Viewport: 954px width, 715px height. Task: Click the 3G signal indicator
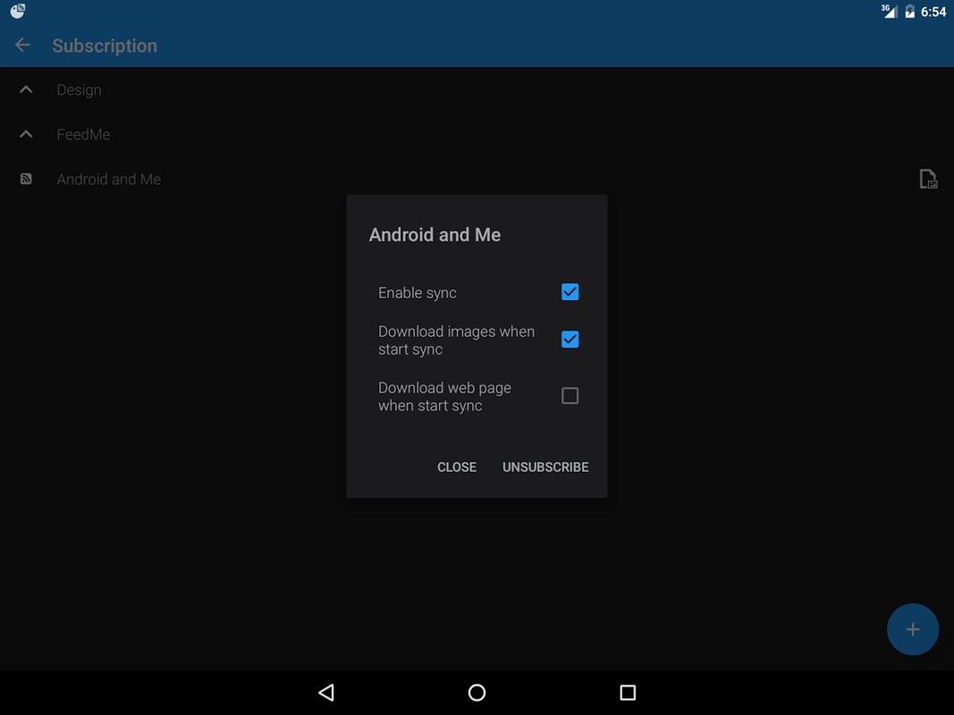[x=889, y=11]
